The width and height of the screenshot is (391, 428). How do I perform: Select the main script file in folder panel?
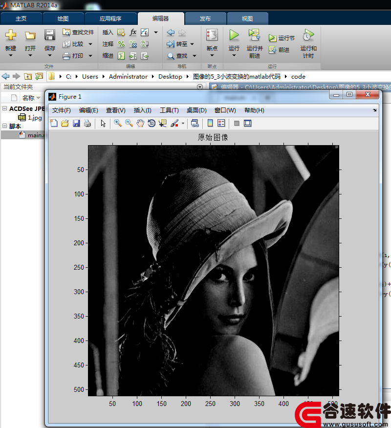(x=32, y=135)
